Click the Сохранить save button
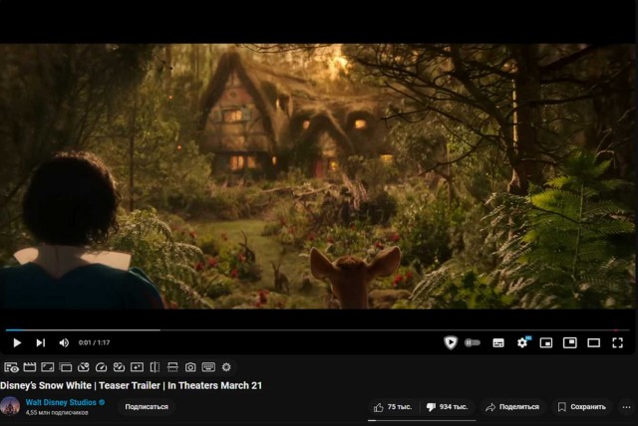Screen dimensions: 638x426 (x=582, y=406)
